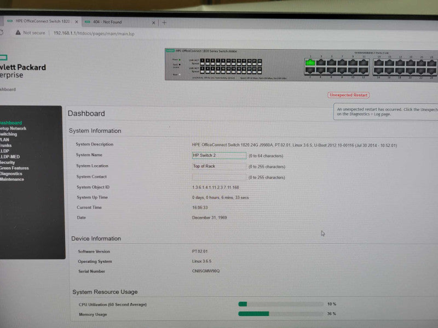Close the 404 - Not Found tab
Screen dimensions: 438x328
[153, 22]
